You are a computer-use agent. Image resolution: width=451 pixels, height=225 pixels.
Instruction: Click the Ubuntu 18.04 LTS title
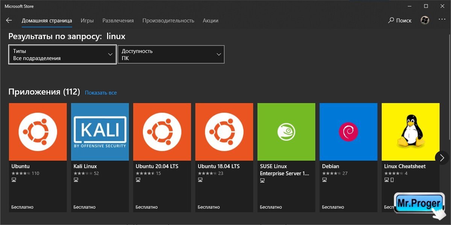[219, 166]
